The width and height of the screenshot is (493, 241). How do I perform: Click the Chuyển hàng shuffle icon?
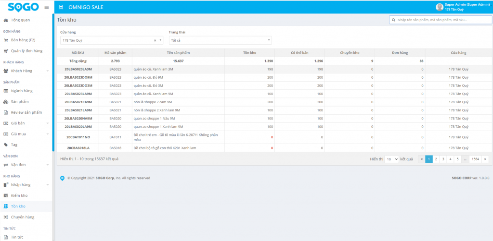click(6, 217)
